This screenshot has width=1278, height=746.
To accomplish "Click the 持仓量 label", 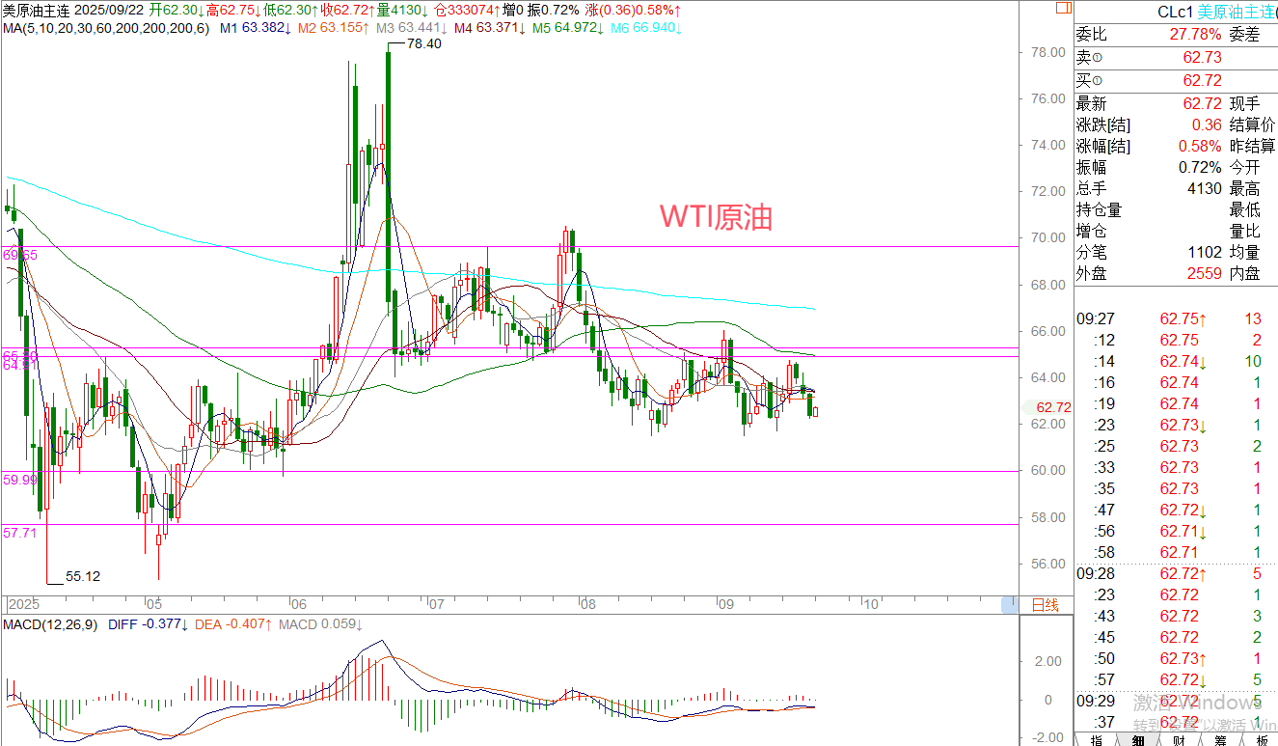I will [x=1100, y=209].
